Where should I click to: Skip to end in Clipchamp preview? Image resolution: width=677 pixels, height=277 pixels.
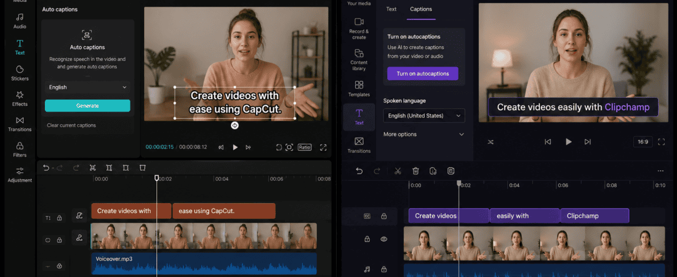[x=587, y=142]
